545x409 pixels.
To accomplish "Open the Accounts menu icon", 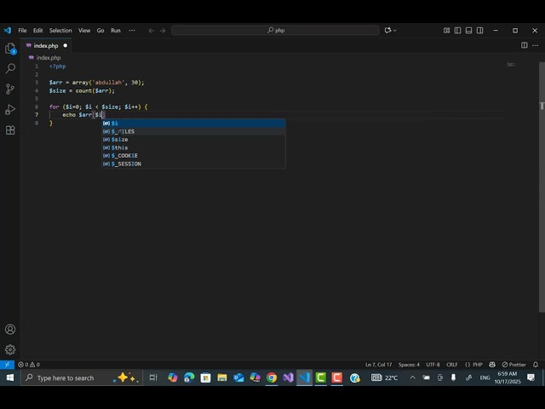I will [10, 329].
